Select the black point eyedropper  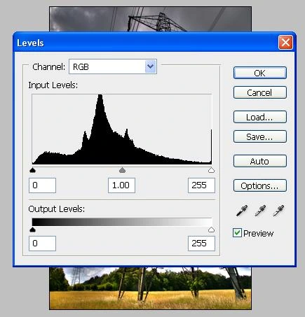(x=242, y=211)
